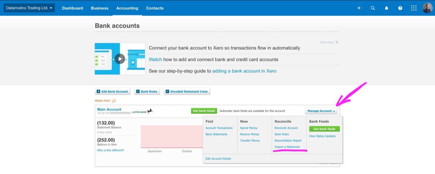435x174 pixels.
Task: Open the Datamolino Trading Ltd. organisation dropdown
Action: click(29, 8)
